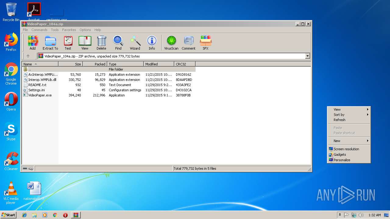Sort by the CRC32 column header
Screen dimensions: 390x219
point(185,64)
